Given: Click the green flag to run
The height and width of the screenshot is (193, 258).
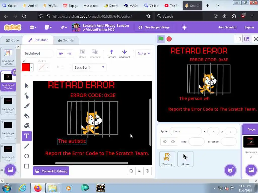Looking at the screenshot, I should [161, 39].
